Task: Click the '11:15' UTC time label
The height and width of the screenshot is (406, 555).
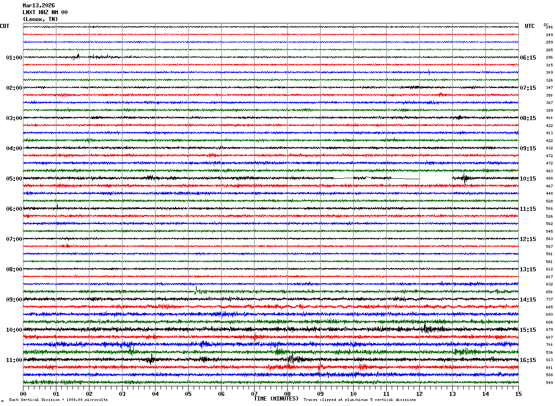Action: pos(527,209)
